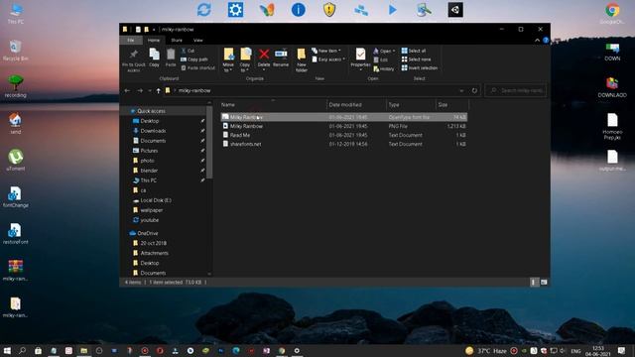Select the fontChange desktop icon
The image size is (635, 357).
click(16, 196)
